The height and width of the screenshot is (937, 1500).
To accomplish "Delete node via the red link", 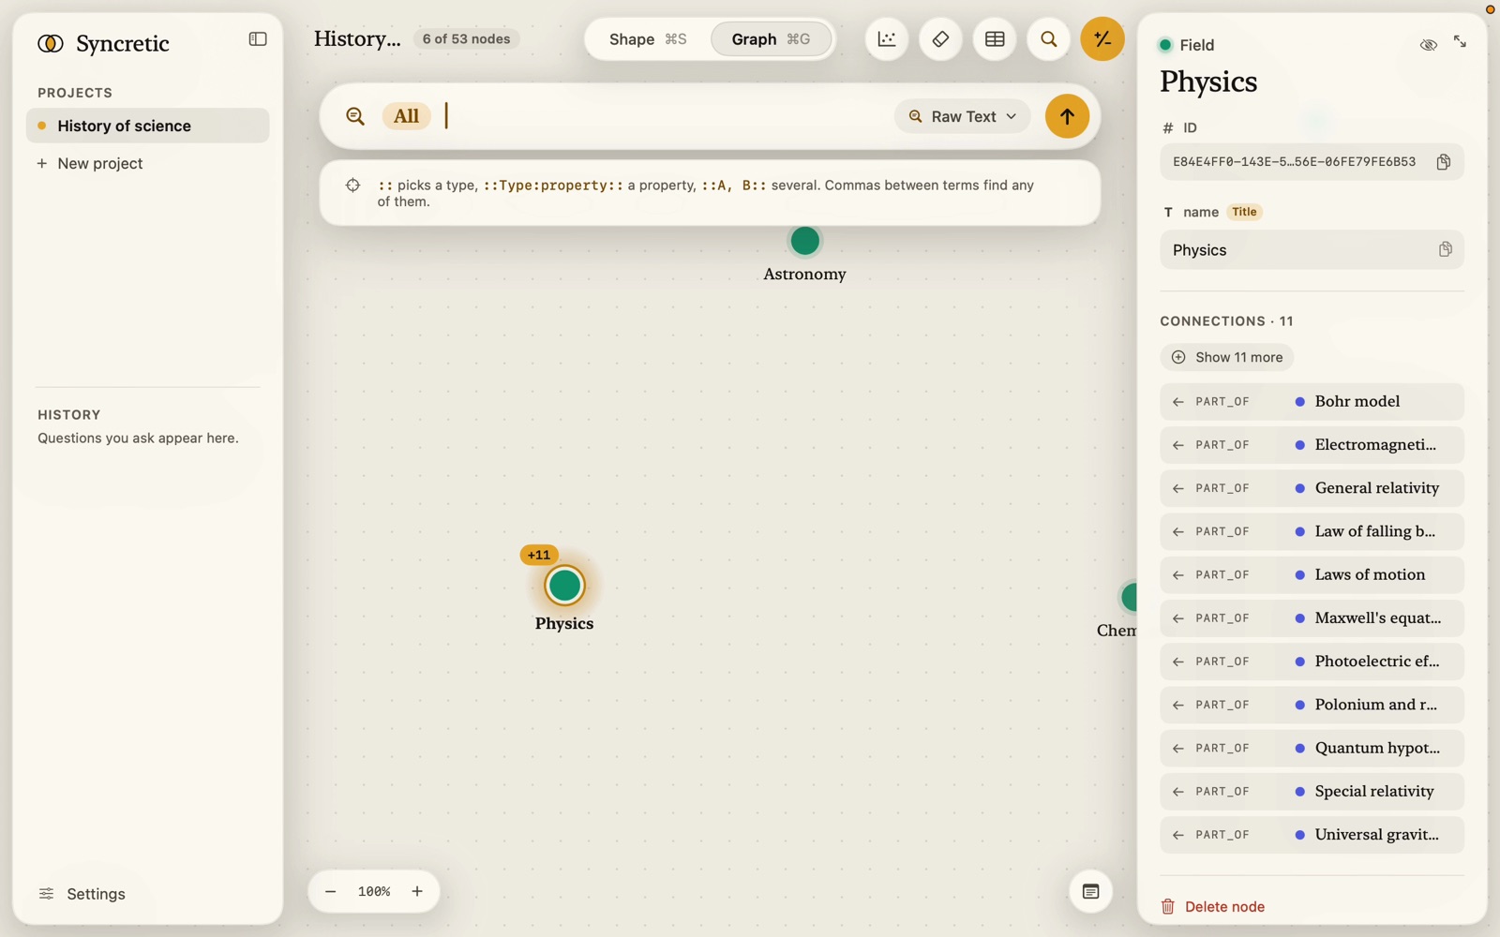I will [1213, 907].
